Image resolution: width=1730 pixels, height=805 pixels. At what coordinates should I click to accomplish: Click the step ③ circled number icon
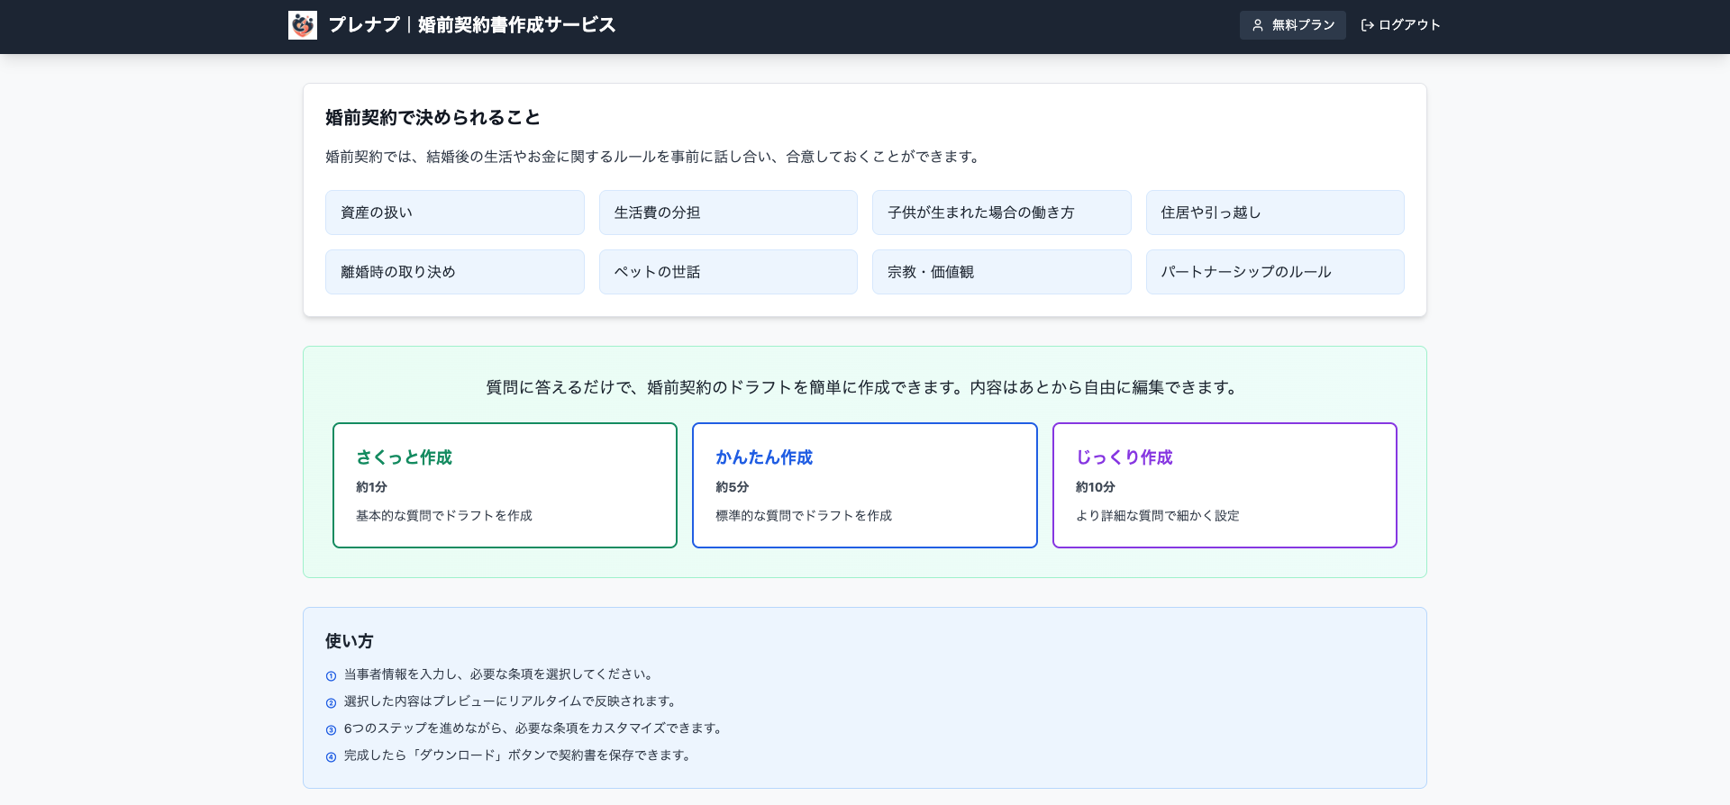(331, 730)
